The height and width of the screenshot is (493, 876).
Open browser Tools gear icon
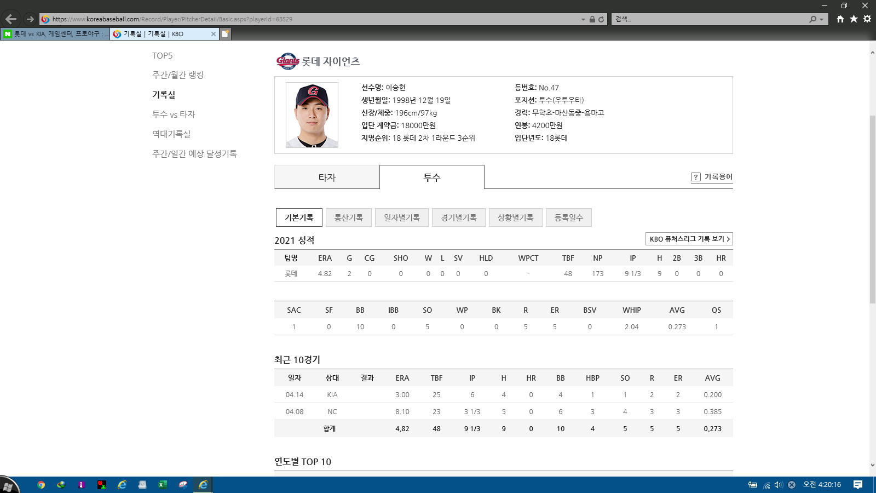867,19
